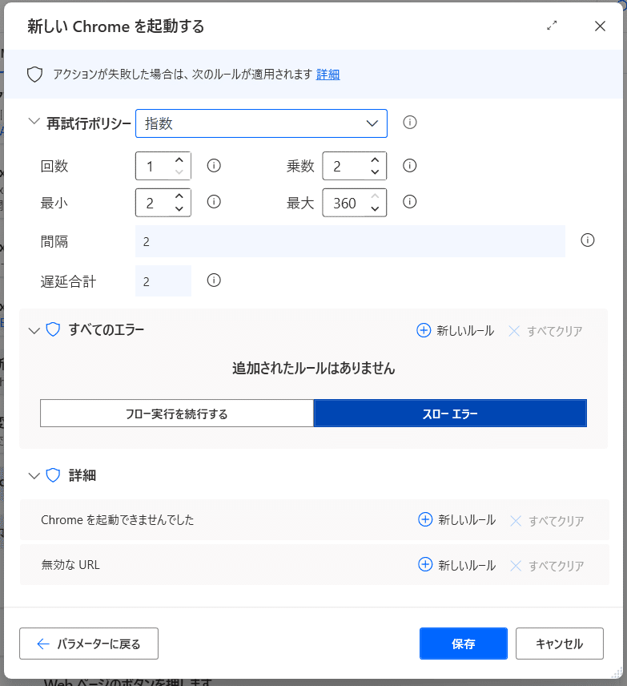
Task: Collapse the 詳細 section chevron
Action: (34, 476)
